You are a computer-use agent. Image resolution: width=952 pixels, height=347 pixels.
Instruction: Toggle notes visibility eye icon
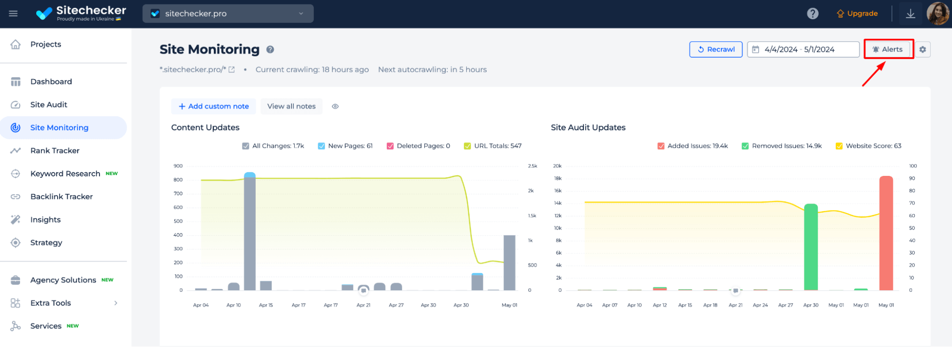[x=335, y=106]
